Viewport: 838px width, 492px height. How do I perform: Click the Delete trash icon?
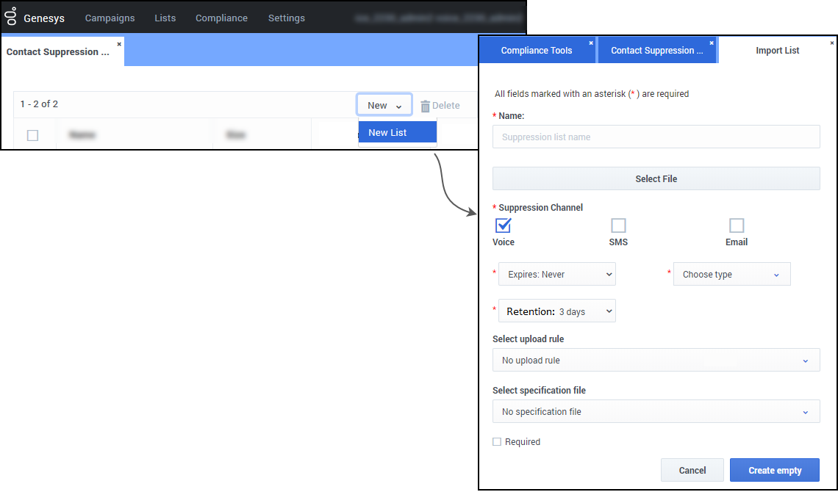click(x=425, y=106)
